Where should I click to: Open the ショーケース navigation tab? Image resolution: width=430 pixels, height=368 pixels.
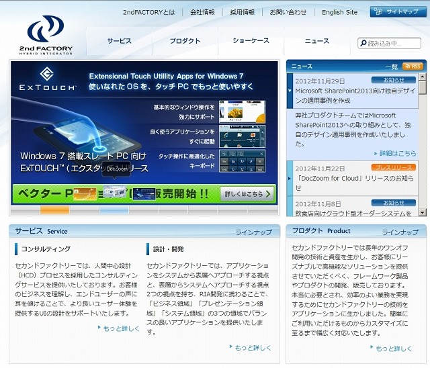click(x=251, y=41)
